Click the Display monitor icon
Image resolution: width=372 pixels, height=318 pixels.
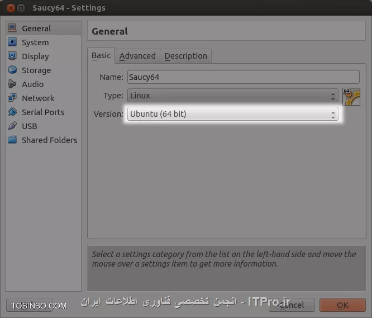coord(12,56)
